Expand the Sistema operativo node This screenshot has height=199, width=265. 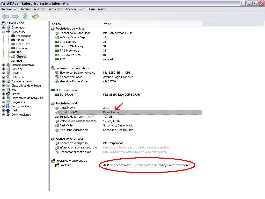click(x=3, y=65)
